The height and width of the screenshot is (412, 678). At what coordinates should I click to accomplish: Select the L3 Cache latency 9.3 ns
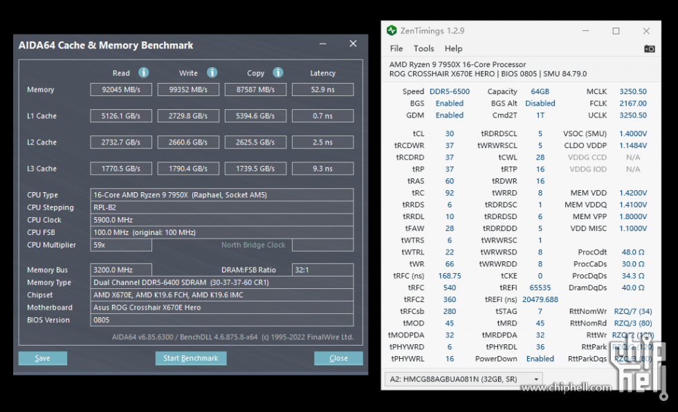(x=322, y=169)
